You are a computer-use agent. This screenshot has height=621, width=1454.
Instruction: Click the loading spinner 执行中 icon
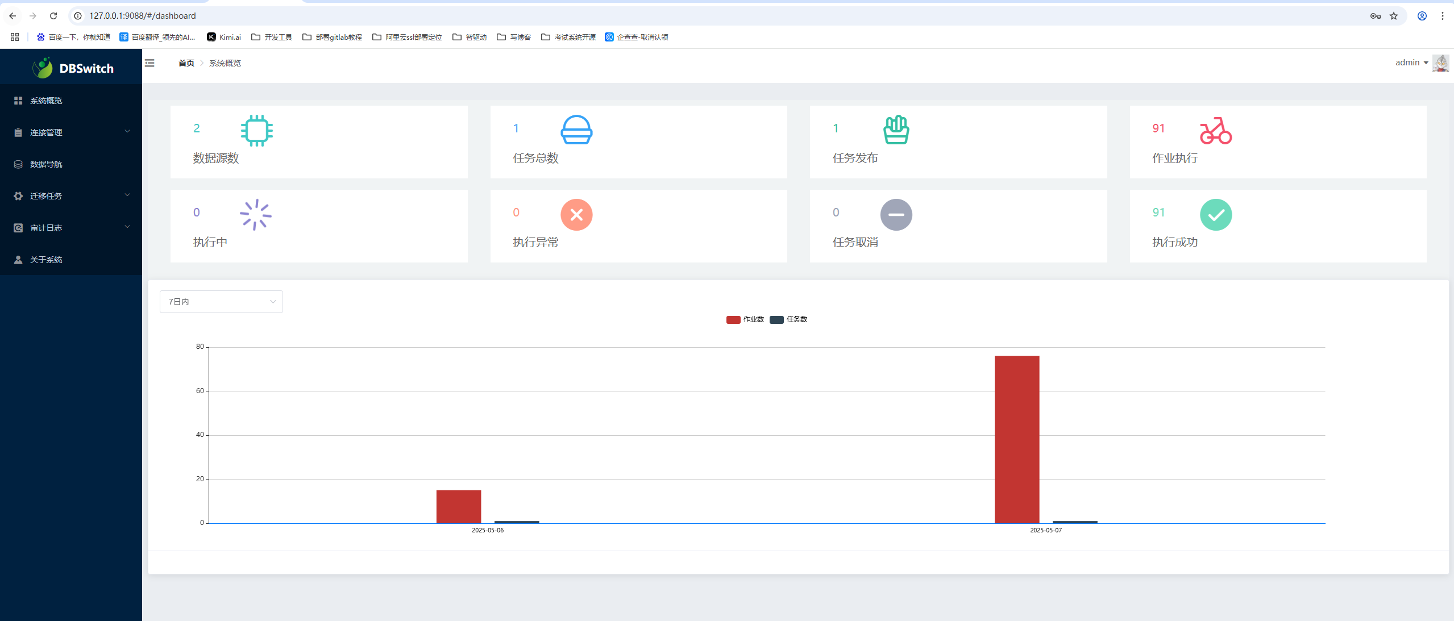click(256, 215)
